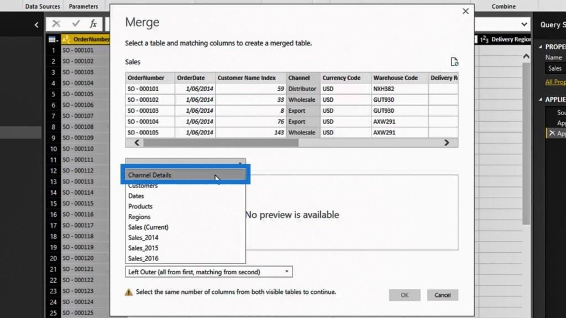Click the OK button in Merge dialog
Screen dimensions: 566x318
point(404,295)
